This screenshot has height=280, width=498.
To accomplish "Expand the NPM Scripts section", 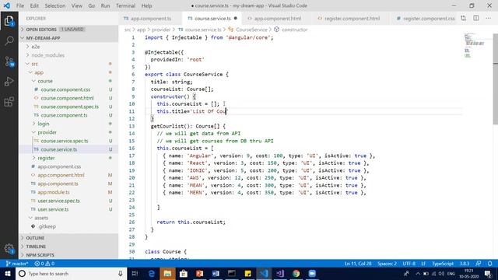I will (x=68, y=255).
